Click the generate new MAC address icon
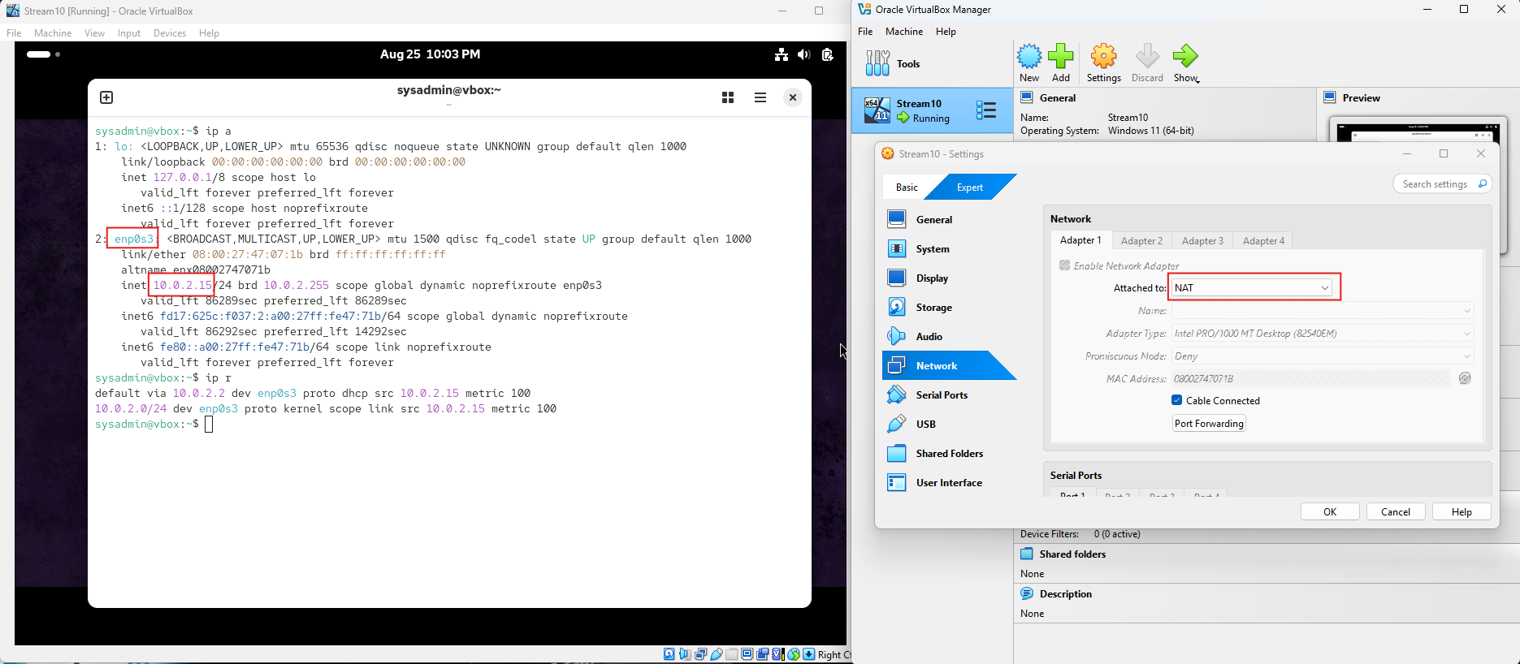The width and height of the screenshot is (1520, 664). tap(1464, 378)
